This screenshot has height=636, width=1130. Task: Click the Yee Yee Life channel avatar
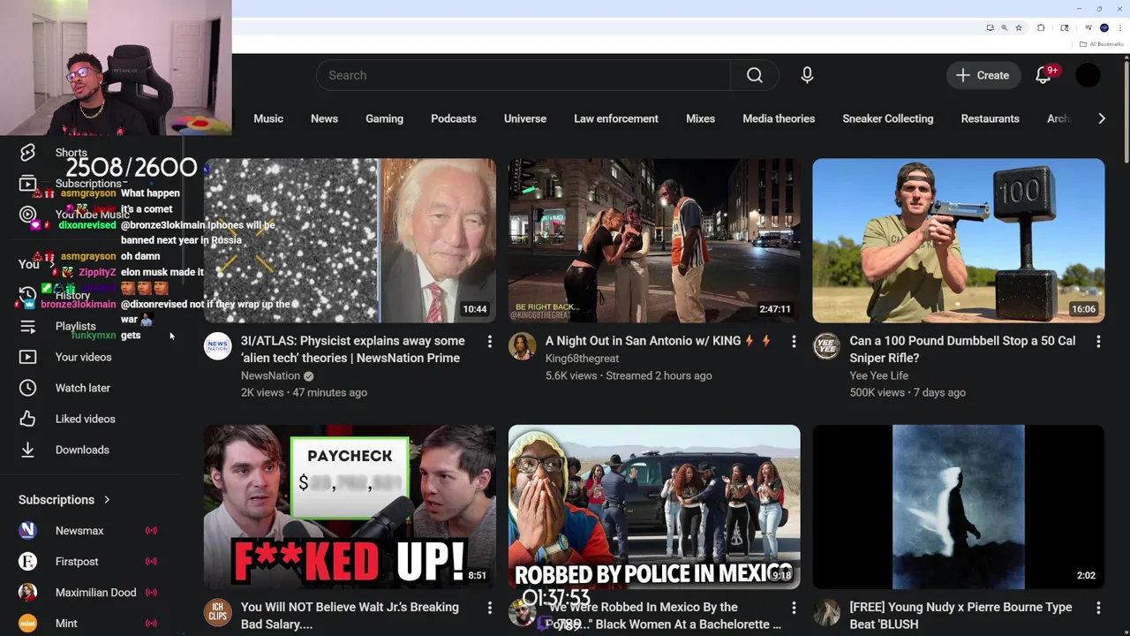point(826,346)
